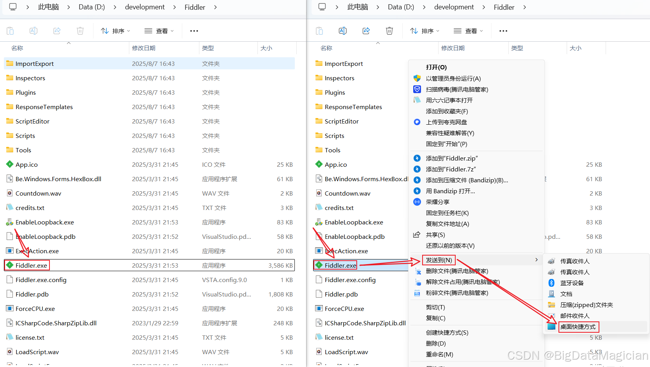Expand the 发送到(N) submenu arrow
Image resolution: width=650 pixels, height=367 pixels.
tap(536, 260)
